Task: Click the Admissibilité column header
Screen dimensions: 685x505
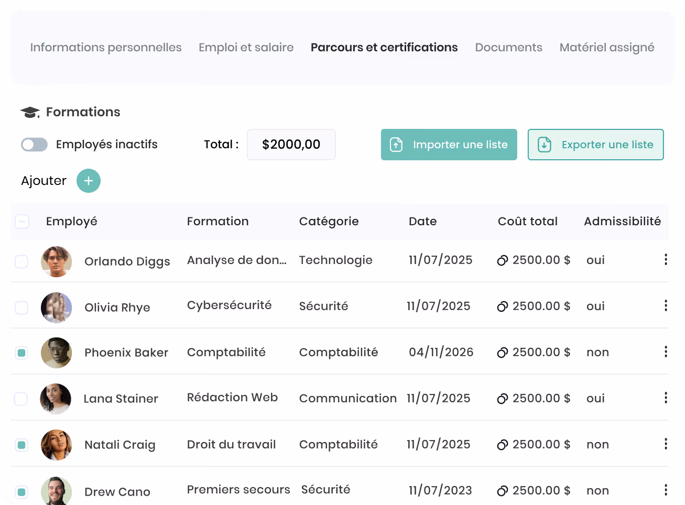Action: pos(622,221)
